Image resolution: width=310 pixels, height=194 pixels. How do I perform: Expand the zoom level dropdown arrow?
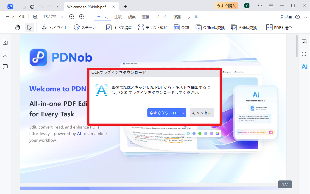pos(62,17)
